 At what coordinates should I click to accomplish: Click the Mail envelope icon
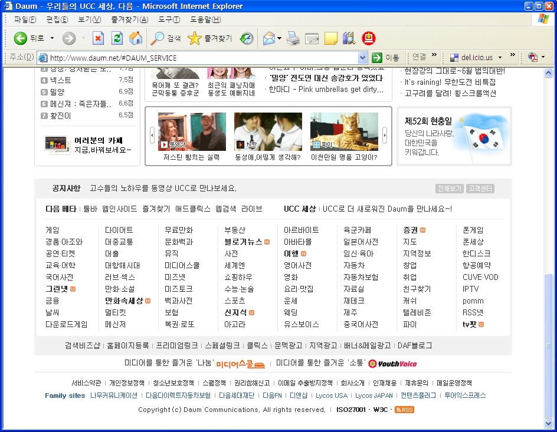coord(269,38)
